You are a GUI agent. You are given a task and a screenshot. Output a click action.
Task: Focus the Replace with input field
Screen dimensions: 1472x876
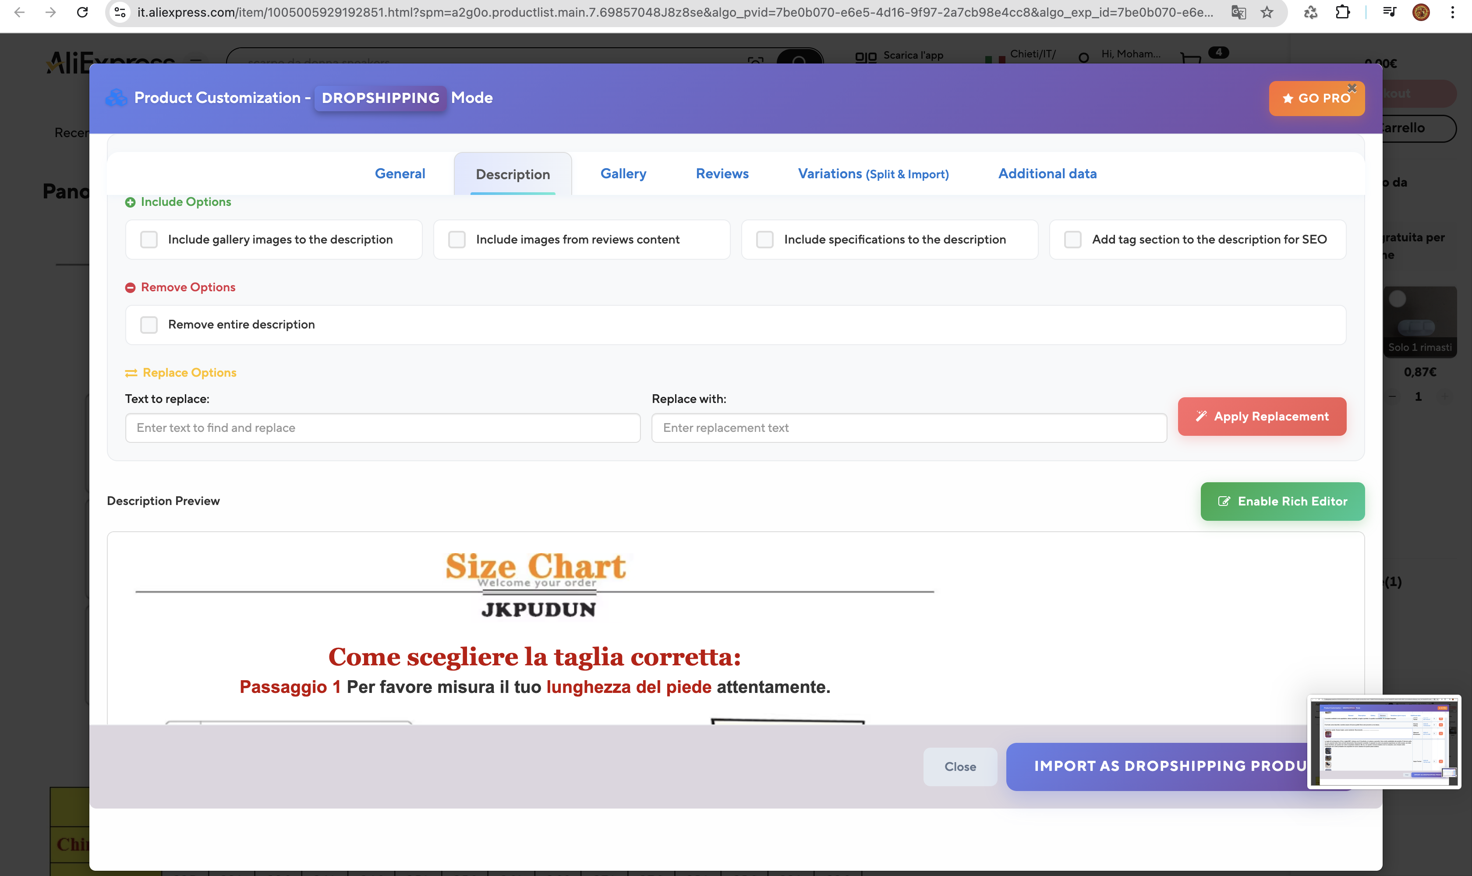pos(909,428)
